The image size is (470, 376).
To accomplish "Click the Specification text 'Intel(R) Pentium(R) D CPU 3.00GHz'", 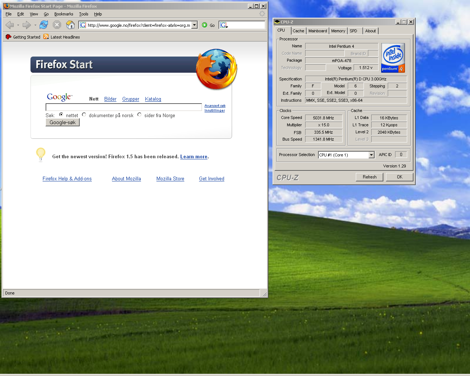I will [x=356, y=79].
